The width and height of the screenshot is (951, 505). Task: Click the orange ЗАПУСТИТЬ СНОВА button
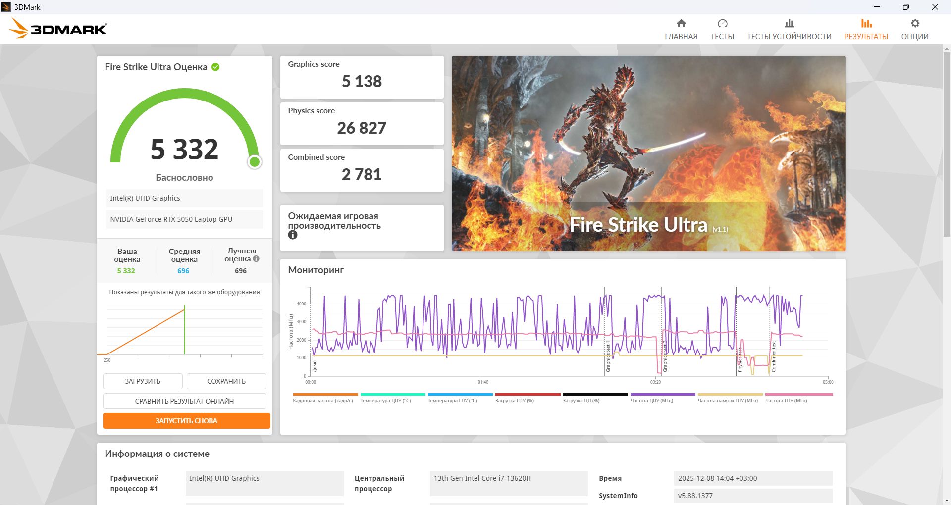click(x=187, y=421)
